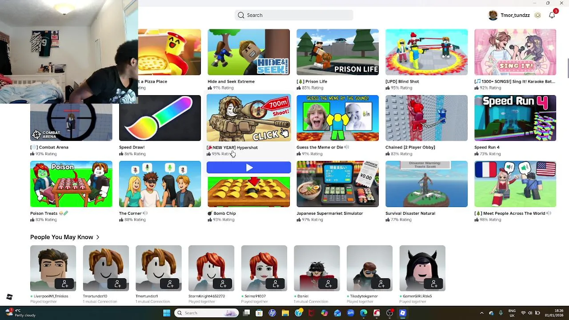Viewport: 569px width, 320px height.
Task: Add LiverpoolN1_Tmiskas as a connection
Action: [64, 284]
